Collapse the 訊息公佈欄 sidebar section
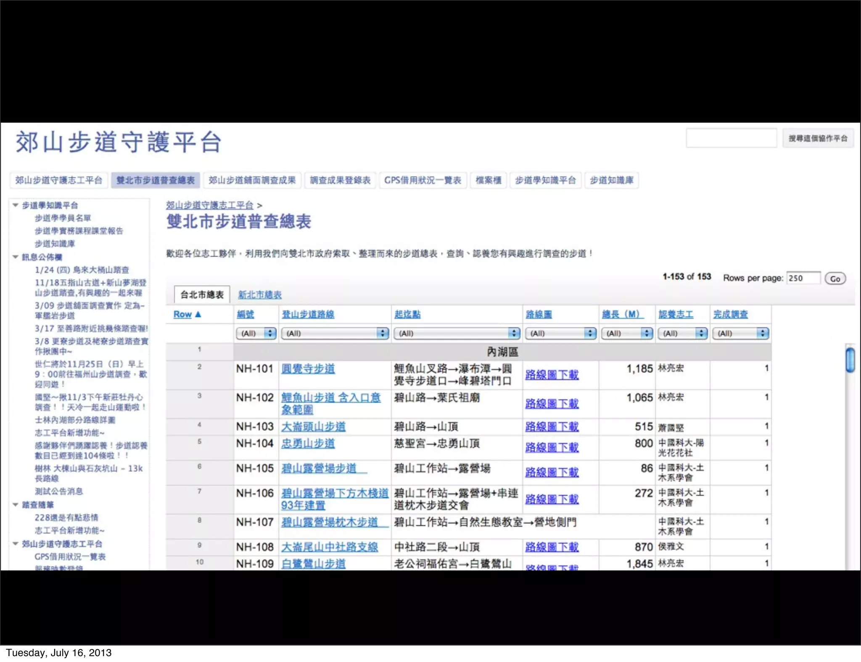 (16, 257)
